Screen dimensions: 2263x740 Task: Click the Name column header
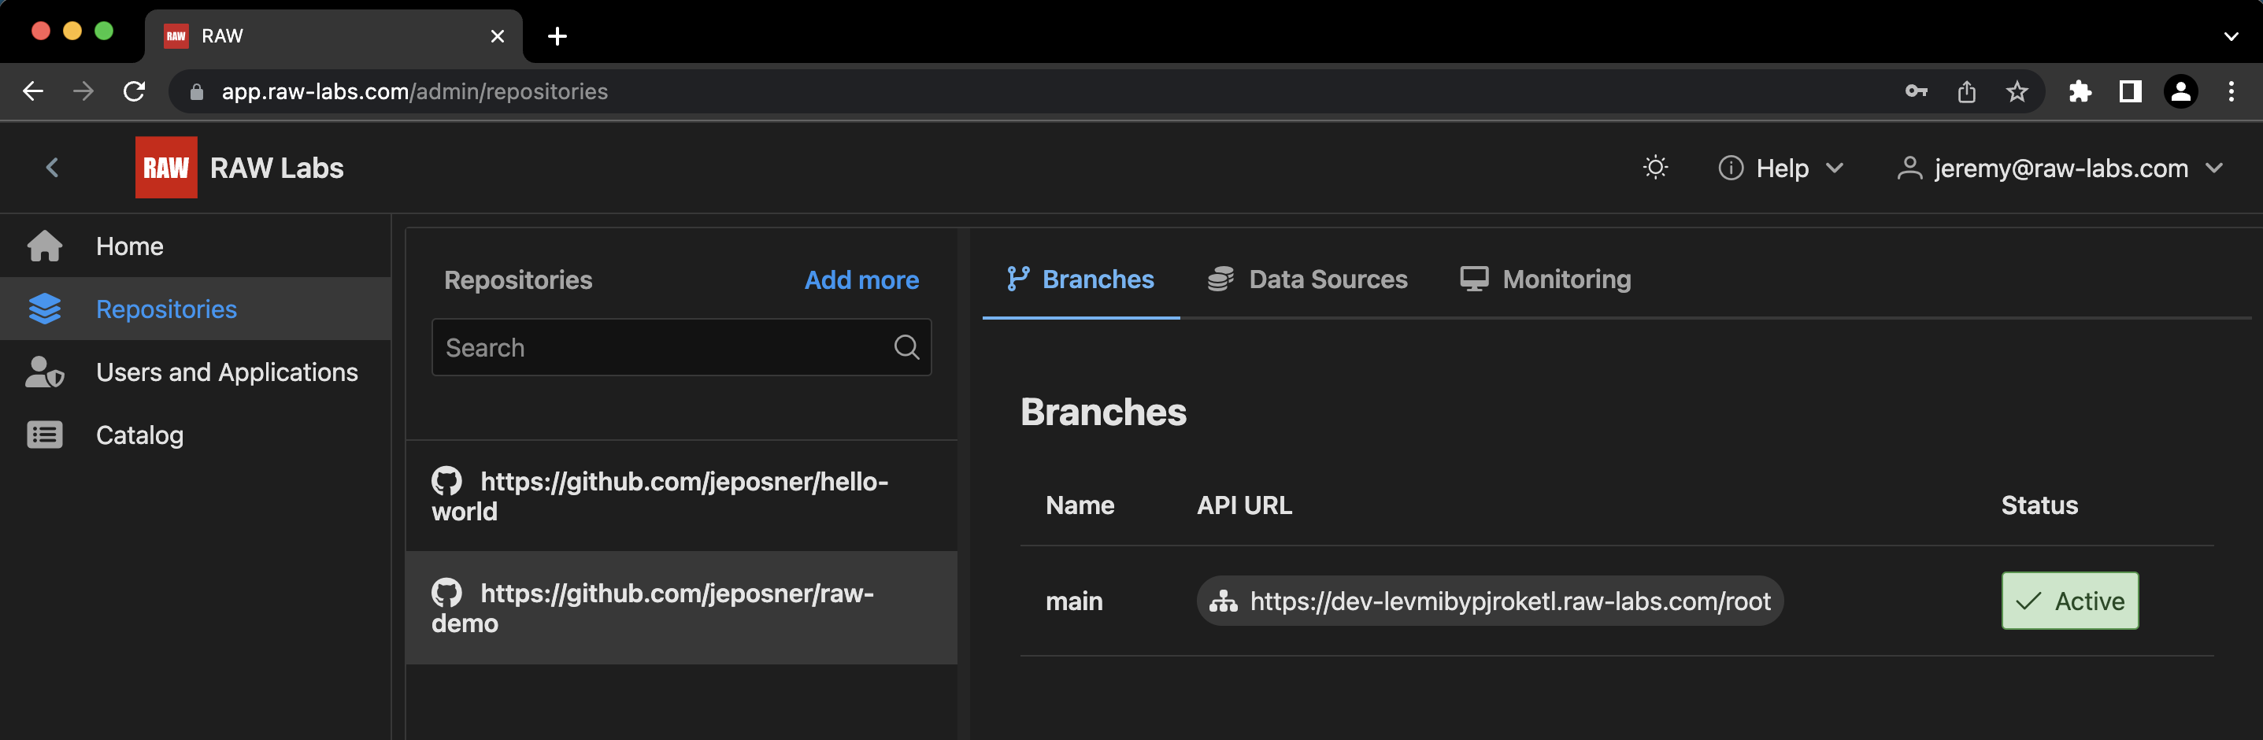[x=1080, y=505]
